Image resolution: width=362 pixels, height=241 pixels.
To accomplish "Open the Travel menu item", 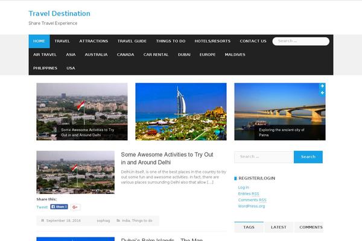I will (62, 41).
